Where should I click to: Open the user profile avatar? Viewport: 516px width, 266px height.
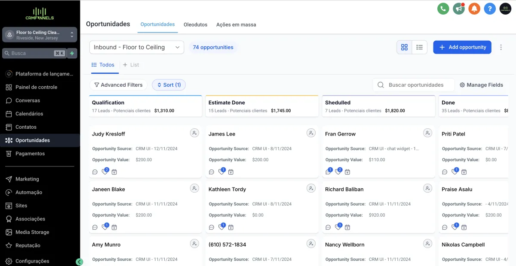tap(505, 9)
